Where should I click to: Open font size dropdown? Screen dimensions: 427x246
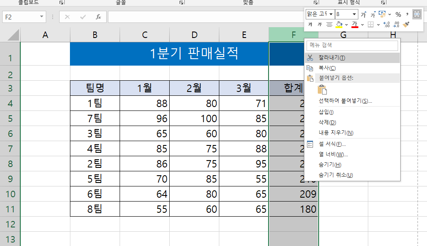pos(354,14)
